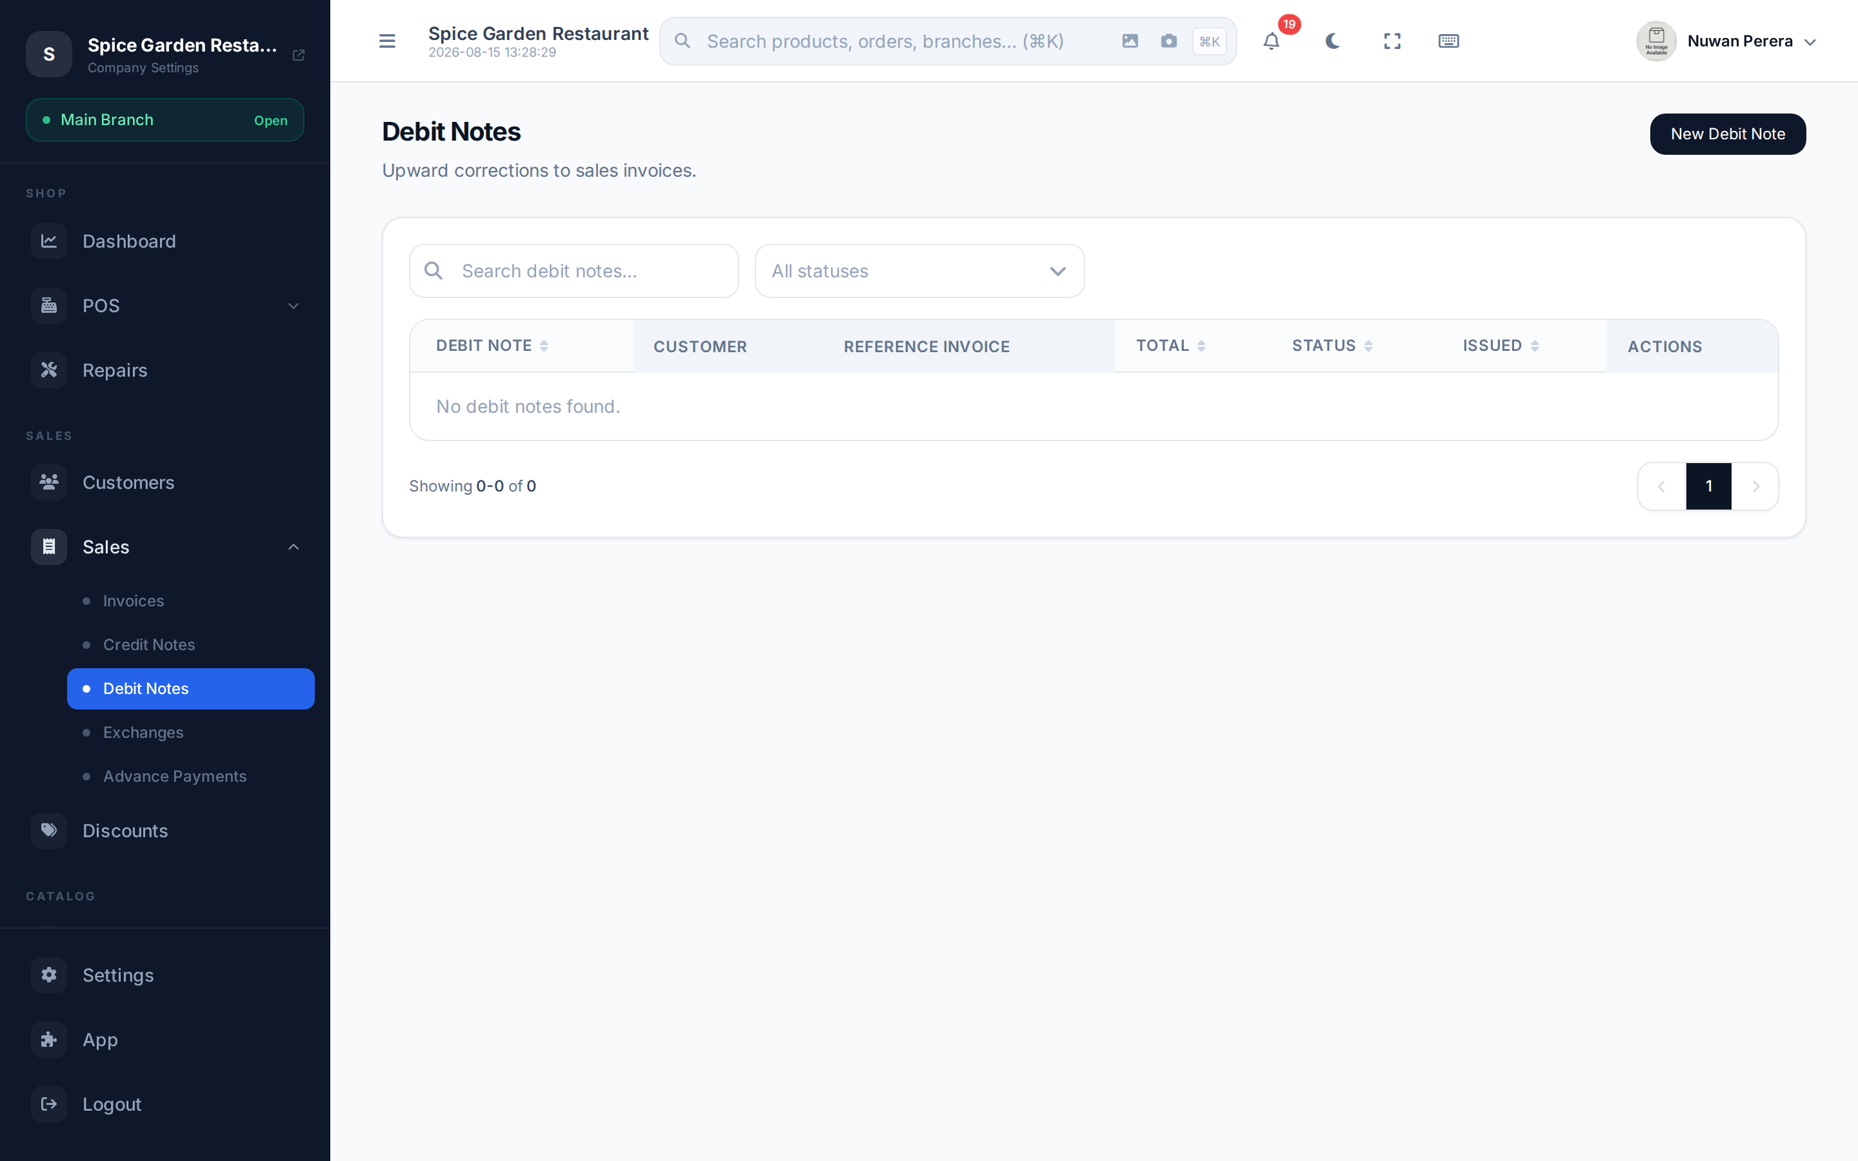Open Exchanges in the Sales submenu
Screen dimensions: 1858x1161
[x=191, y=733]
